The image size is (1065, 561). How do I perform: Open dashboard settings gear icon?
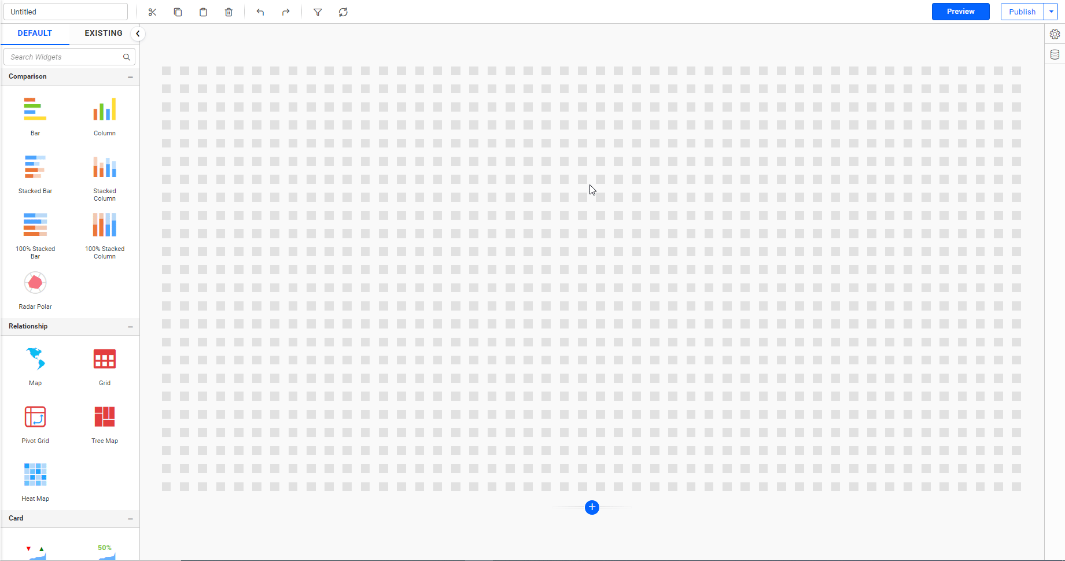coord(1055,34)
